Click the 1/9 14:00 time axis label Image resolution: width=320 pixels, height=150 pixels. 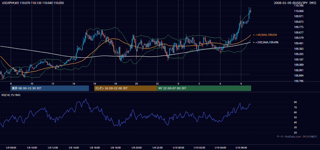coord(74,148)
